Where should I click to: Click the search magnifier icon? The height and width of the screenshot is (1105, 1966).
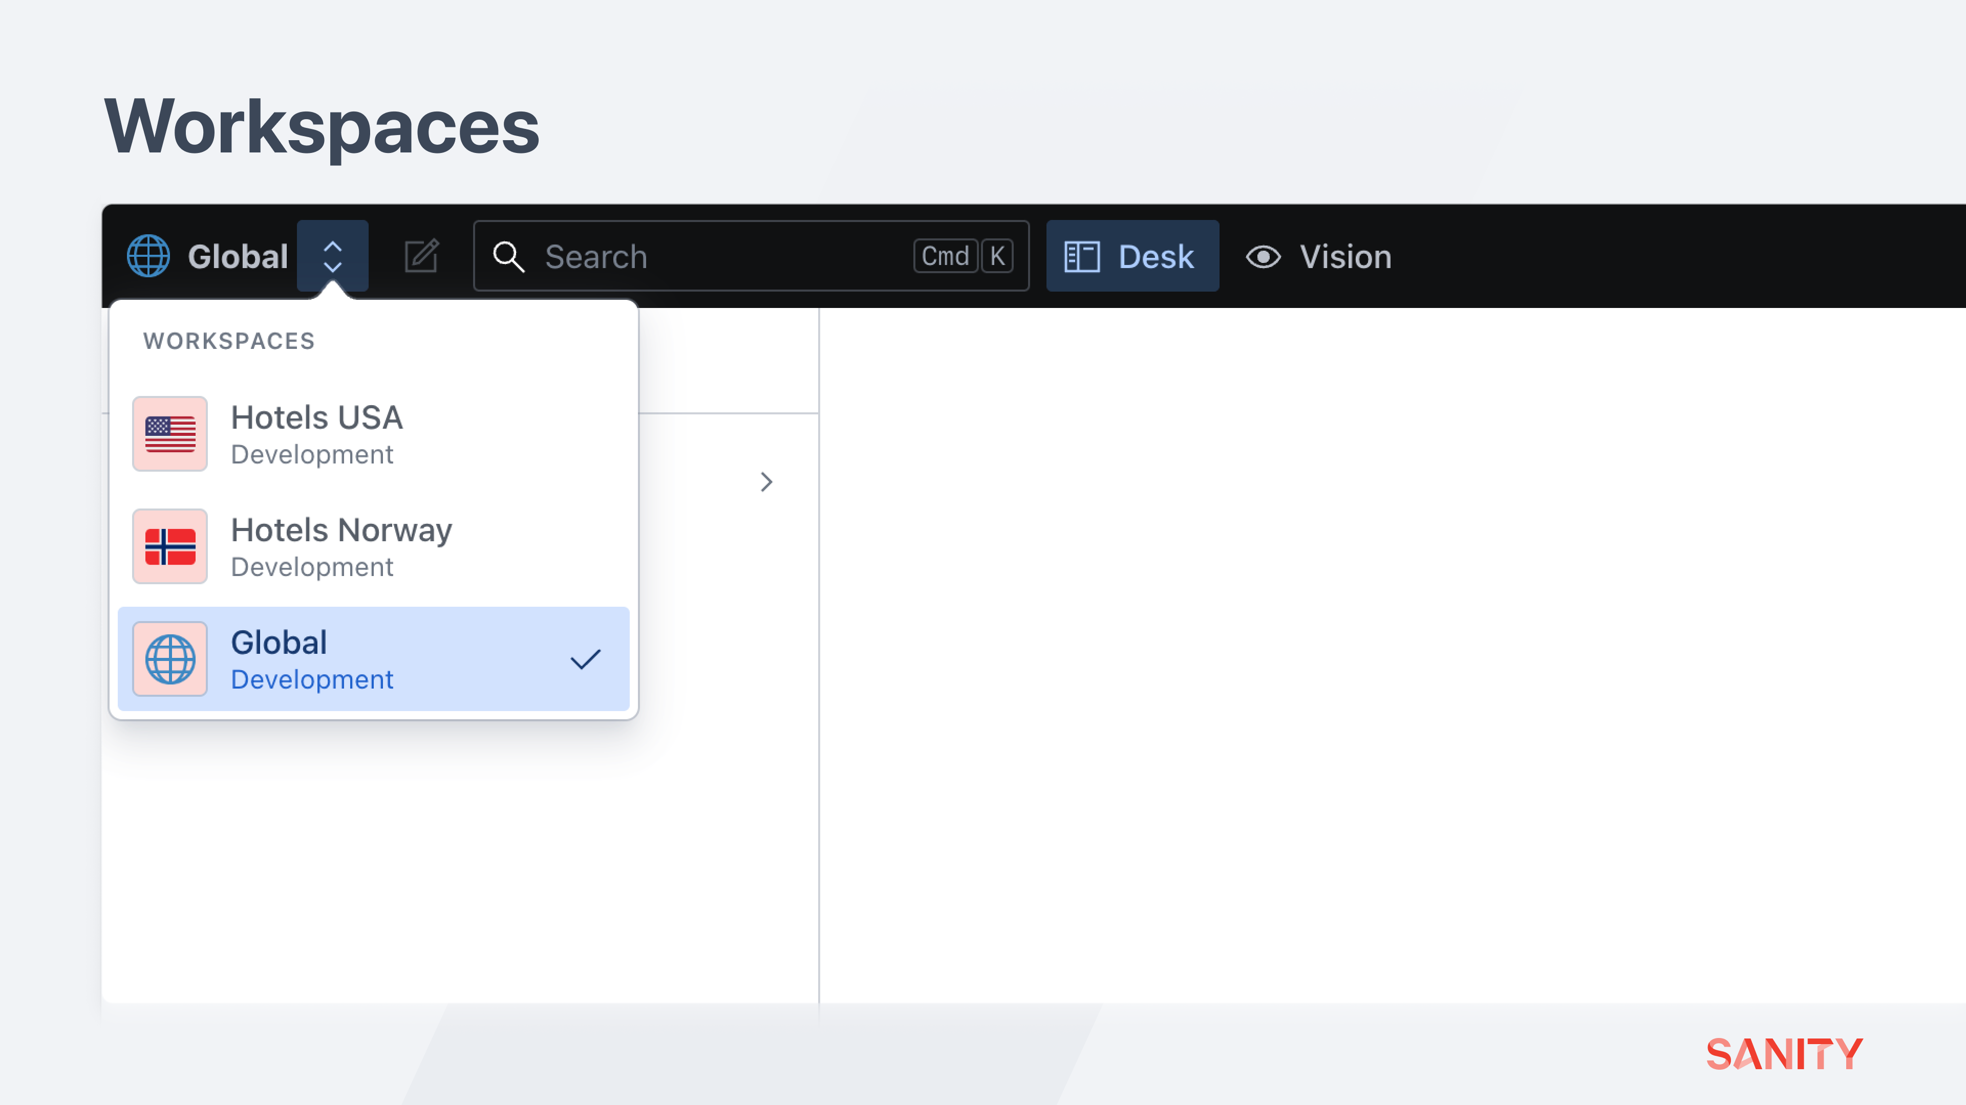[x=508, y=257]
